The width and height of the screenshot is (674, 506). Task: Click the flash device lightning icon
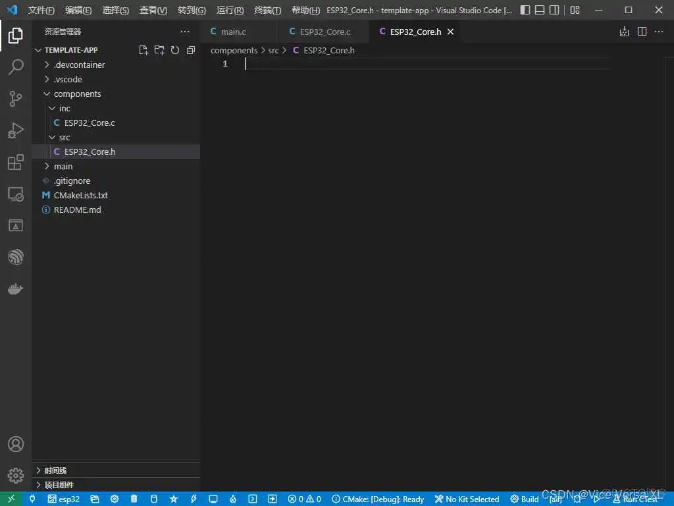coord(193,499)
